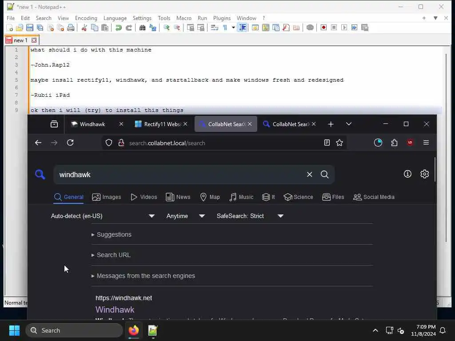Click the Open file folder icon

20,28
